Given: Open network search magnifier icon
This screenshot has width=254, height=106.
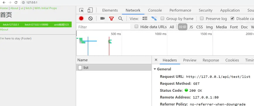Looking at the screenshot, I should tap(120, 19).
